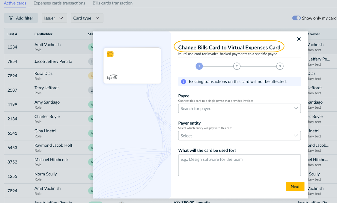Click the Payee field label

184,96
